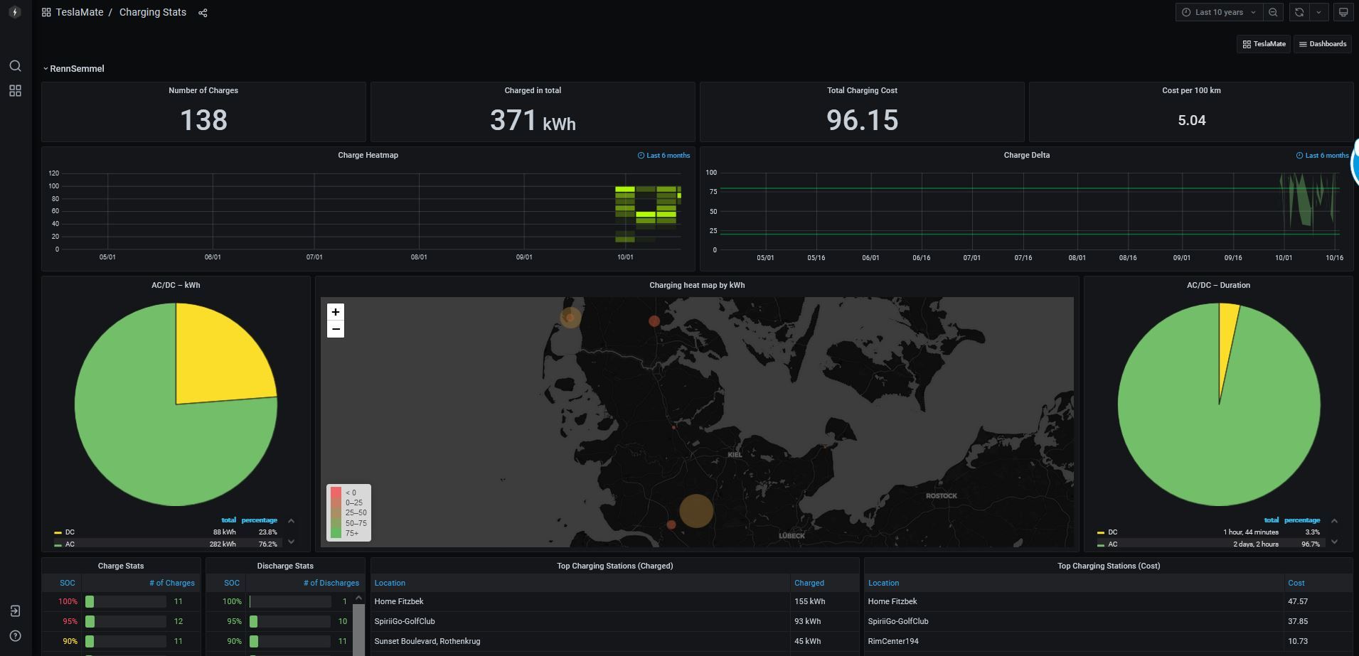Collapse AC/DC kWh legend with up chevron
This screenshot has width=1359, height=656.
point(291,521)
